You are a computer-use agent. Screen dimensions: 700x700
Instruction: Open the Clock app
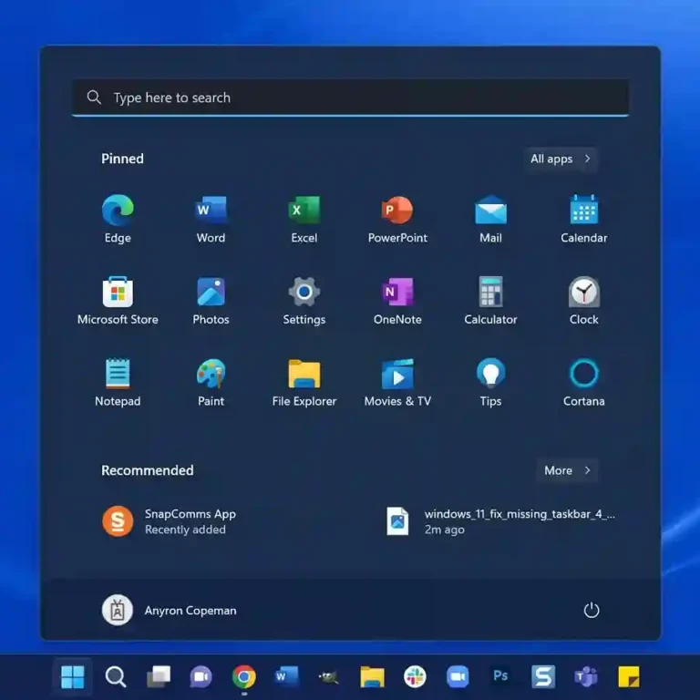584,300
